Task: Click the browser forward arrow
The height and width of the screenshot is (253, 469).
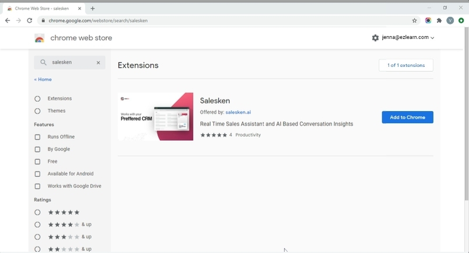Action: [19, 20]
